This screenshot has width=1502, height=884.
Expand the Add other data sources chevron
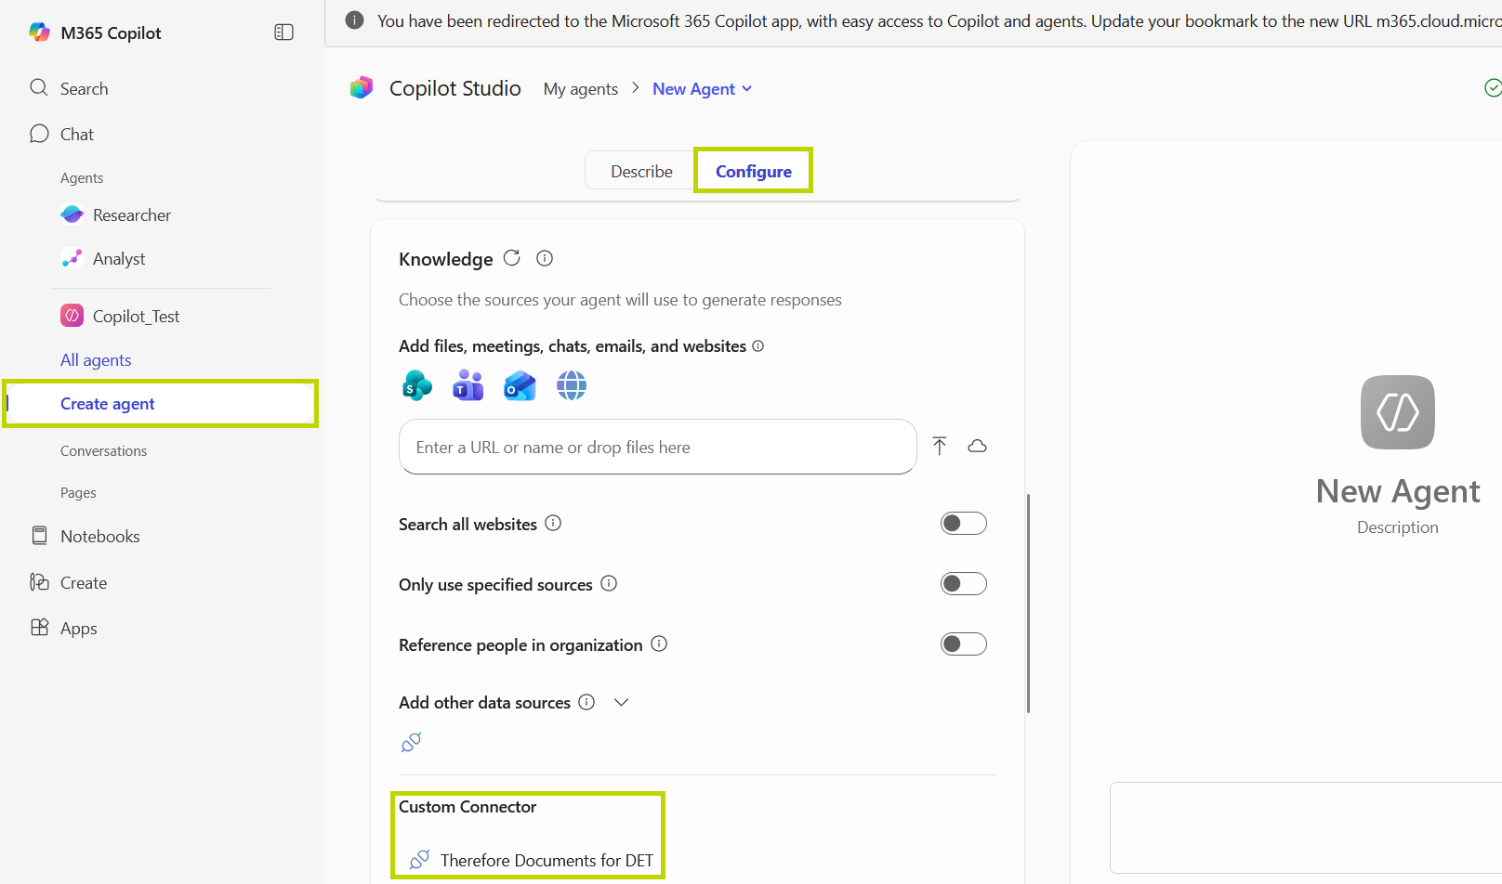pos(622,703)
